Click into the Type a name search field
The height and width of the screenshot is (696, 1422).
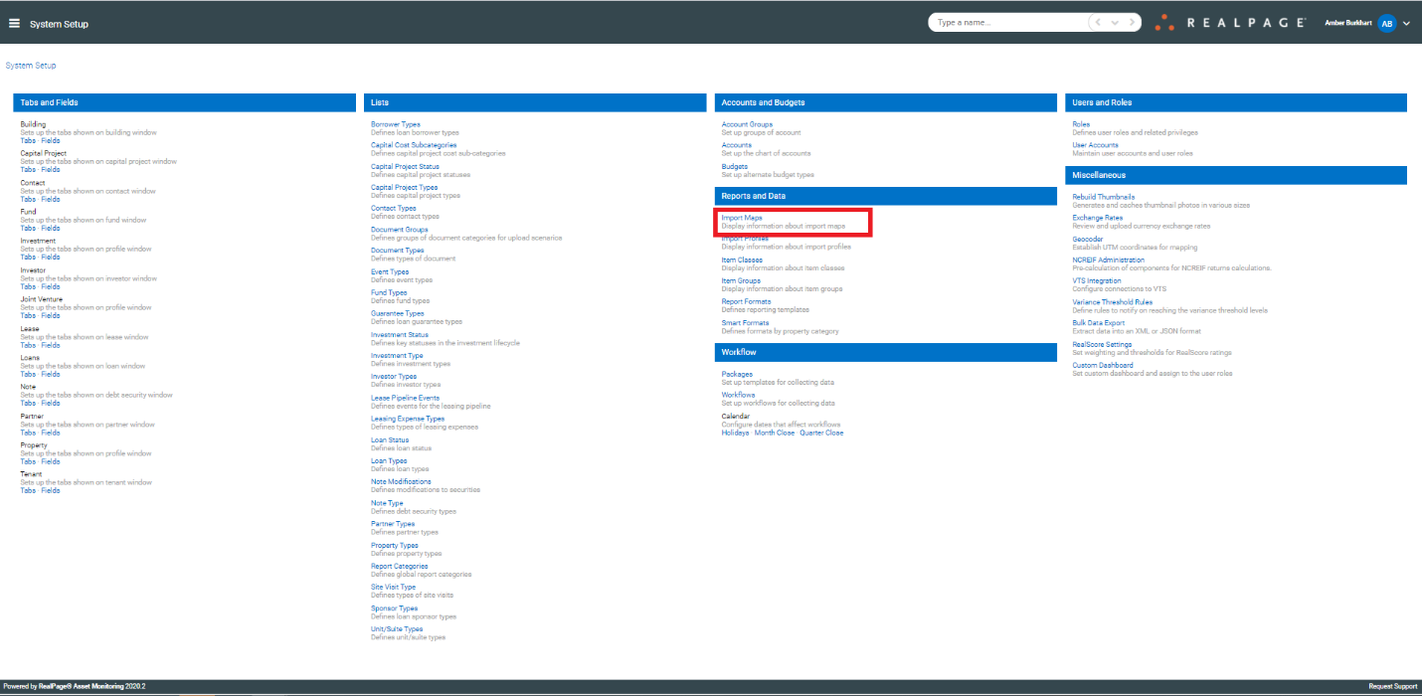[1008, 22]
